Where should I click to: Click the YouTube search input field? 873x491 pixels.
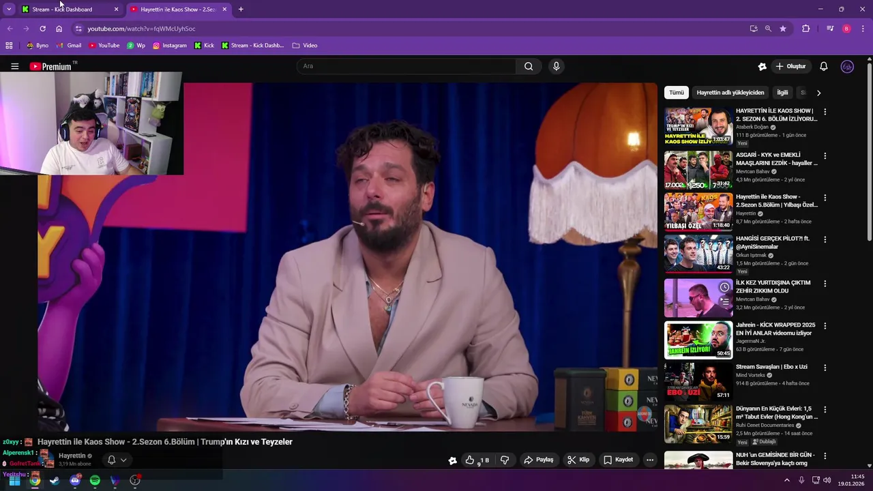click(x=406, y=66)
